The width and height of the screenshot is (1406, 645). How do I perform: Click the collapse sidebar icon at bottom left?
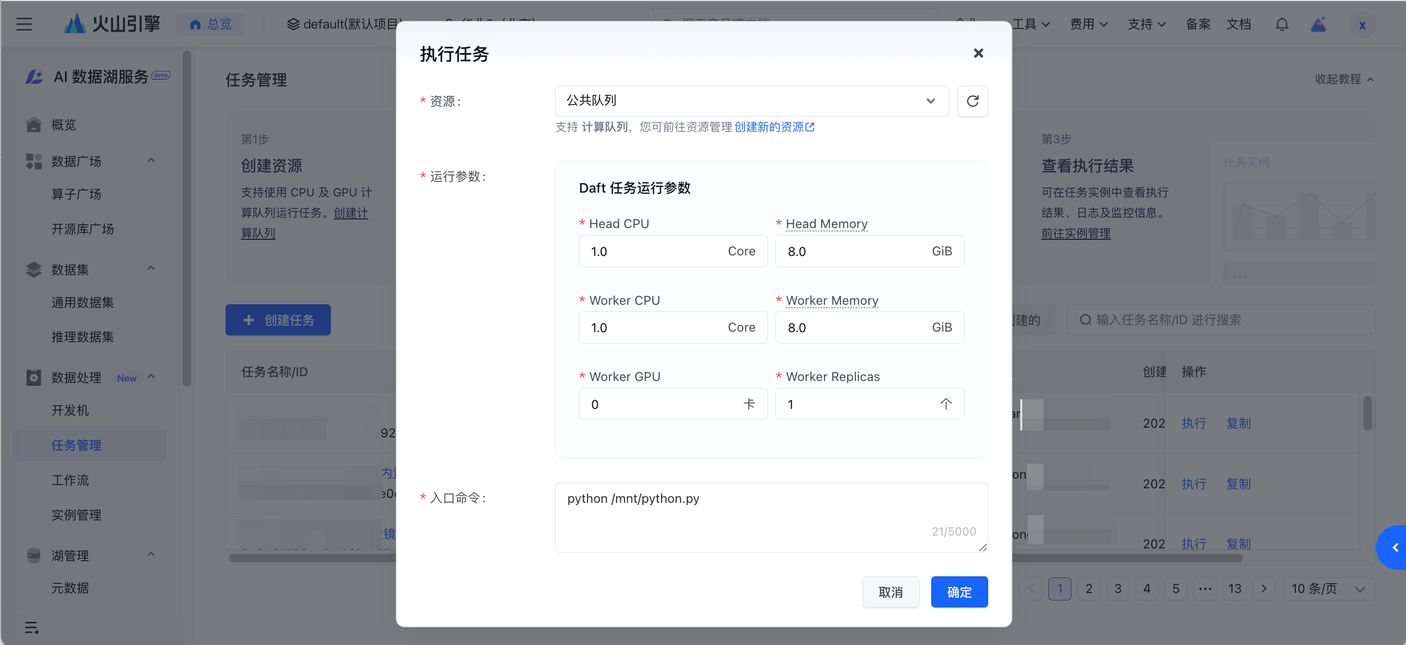coord(31,627)
